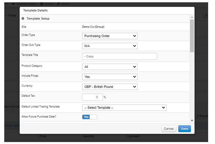Click the Quantity column header in background
215x144 pixels.
pyautogui.click(x=89, y=136)
